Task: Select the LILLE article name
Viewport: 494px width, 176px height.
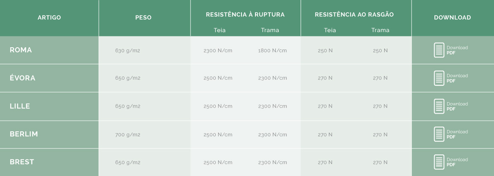Action: tap(20, 106)
